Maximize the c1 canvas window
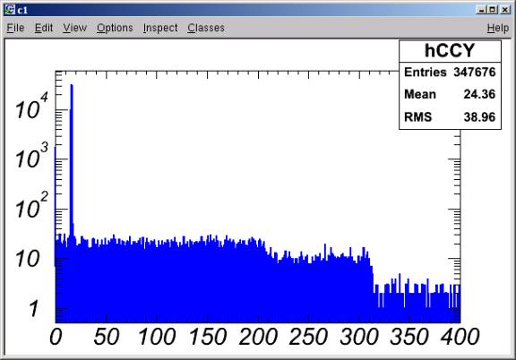 coord(493,10)
